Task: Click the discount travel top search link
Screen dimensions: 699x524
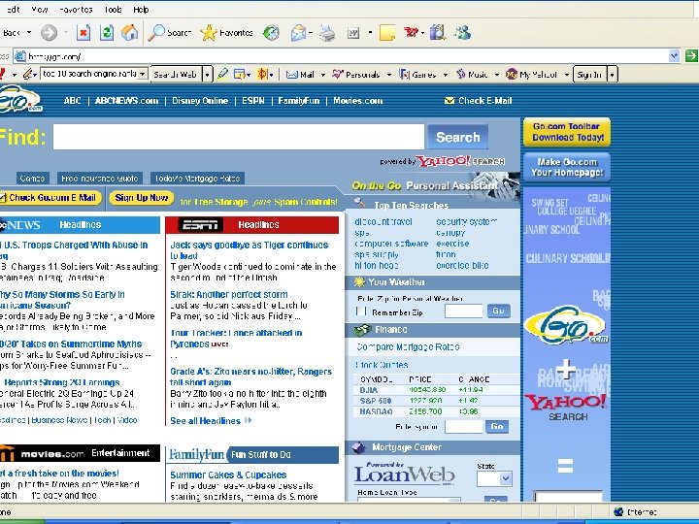Action: (x=383, y=222)
